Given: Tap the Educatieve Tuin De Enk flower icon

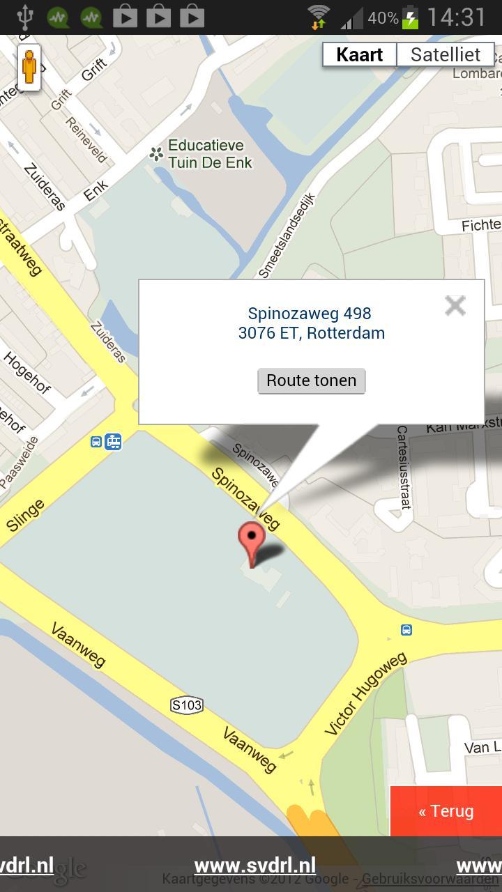Looking at the screenshot, I should point(156,154).
